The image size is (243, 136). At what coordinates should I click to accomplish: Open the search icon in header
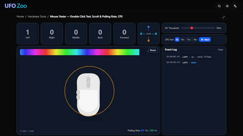219,6
